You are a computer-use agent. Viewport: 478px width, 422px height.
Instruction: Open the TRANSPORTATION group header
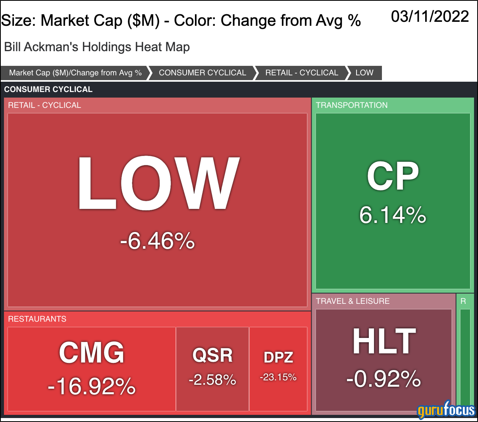click(x=352, y=105)
